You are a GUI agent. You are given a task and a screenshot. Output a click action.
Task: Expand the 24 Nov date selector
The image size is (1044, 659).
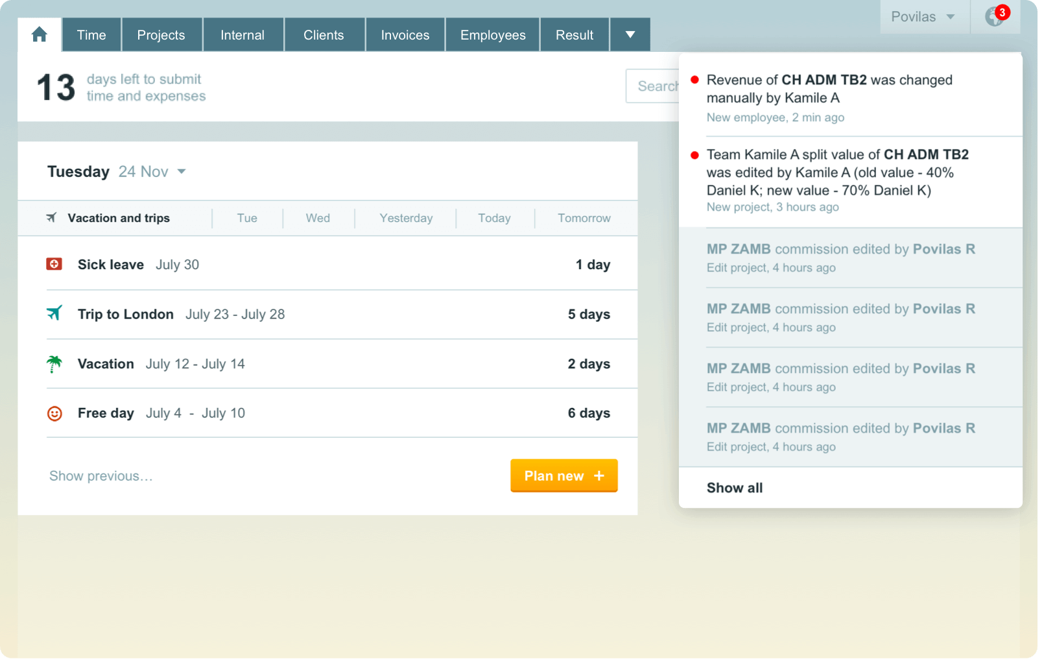(182, 171)
